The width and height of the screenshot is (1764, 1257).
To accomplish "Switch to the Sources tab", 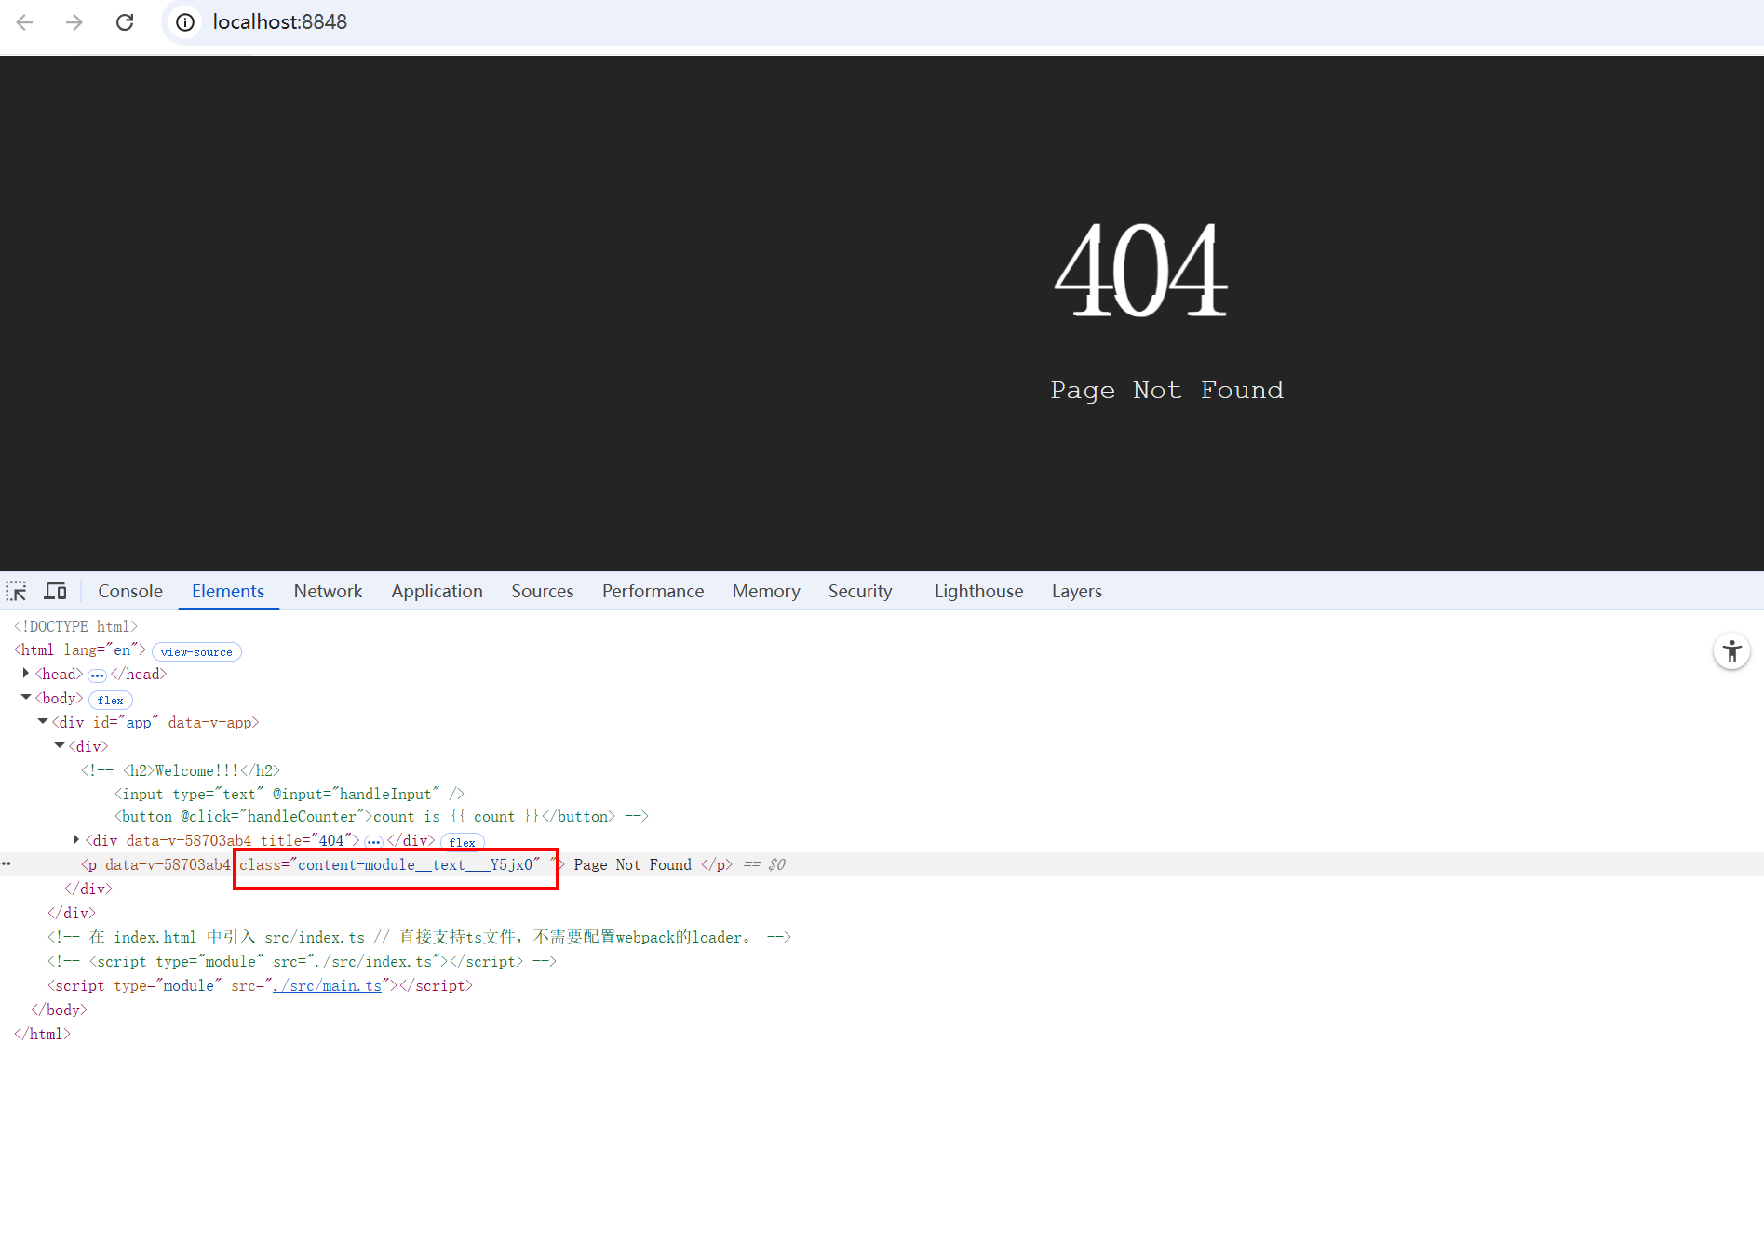I will point(542,592).
